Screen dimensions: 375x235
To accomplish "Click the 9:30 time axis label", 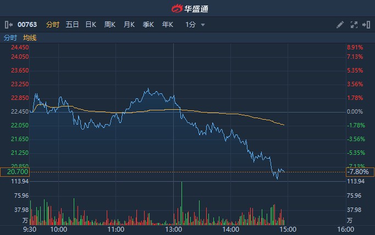I will pyautogui.click(x=30, y=230).
